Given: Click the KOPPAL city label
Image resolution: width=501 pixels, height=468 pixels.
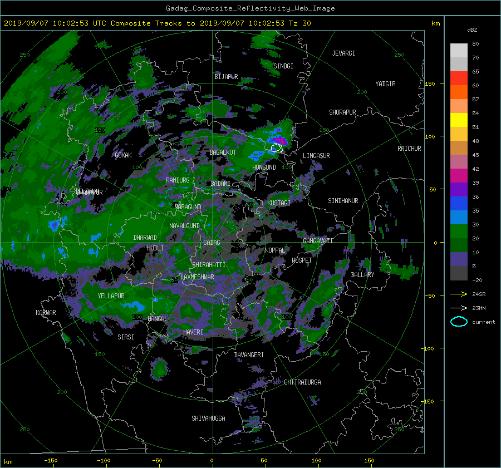Looking at the screenshot, I should (x=275, y=250).
